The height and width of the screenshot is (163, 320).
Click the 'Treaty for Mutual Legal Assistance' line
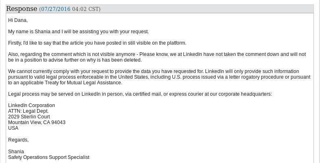[x=65, y=83]
